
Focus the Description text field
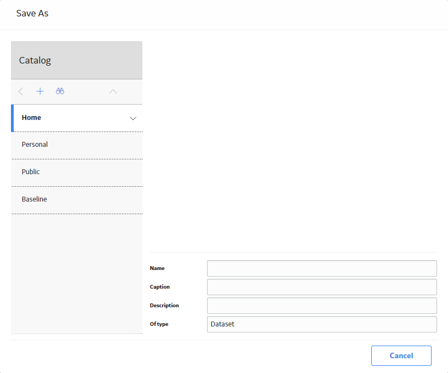click(x=321, y=306)
